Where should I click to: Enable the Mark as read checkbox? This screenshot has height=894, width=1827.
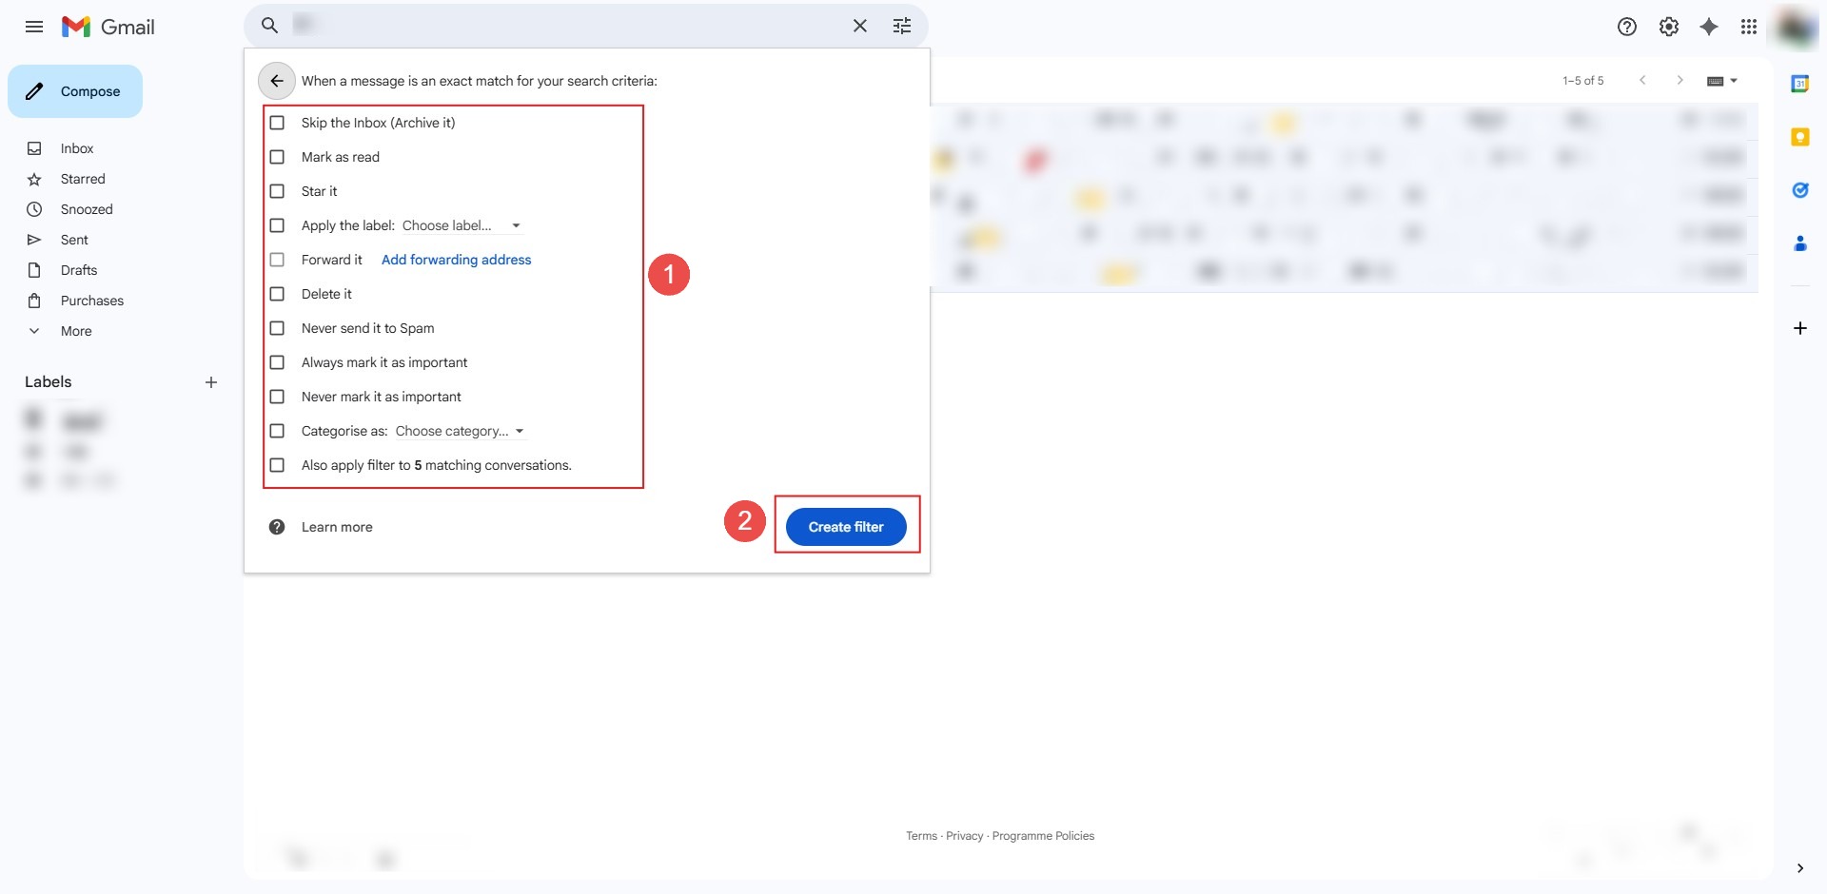pos(277,157)
